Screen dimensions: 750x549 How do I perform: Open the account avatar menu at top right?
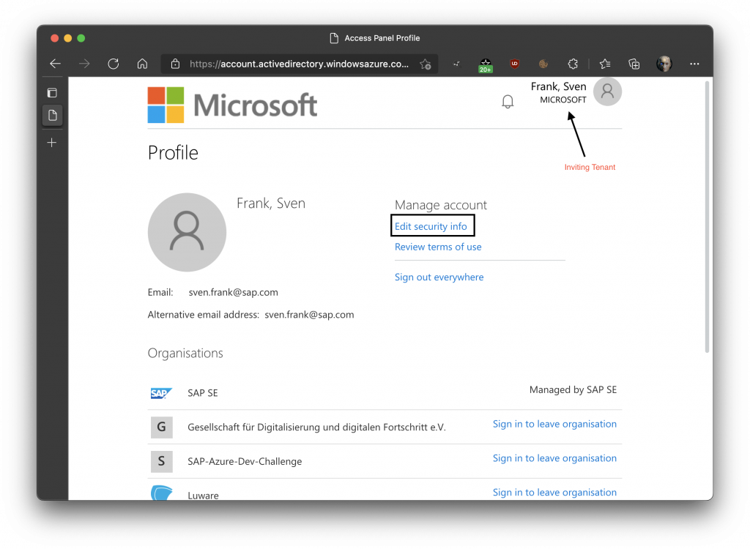tap(606, 91)
